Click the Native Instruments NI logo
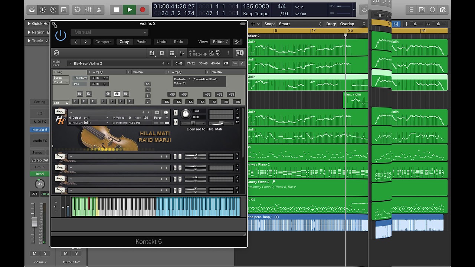475x267 pixels. click(240, 53)
